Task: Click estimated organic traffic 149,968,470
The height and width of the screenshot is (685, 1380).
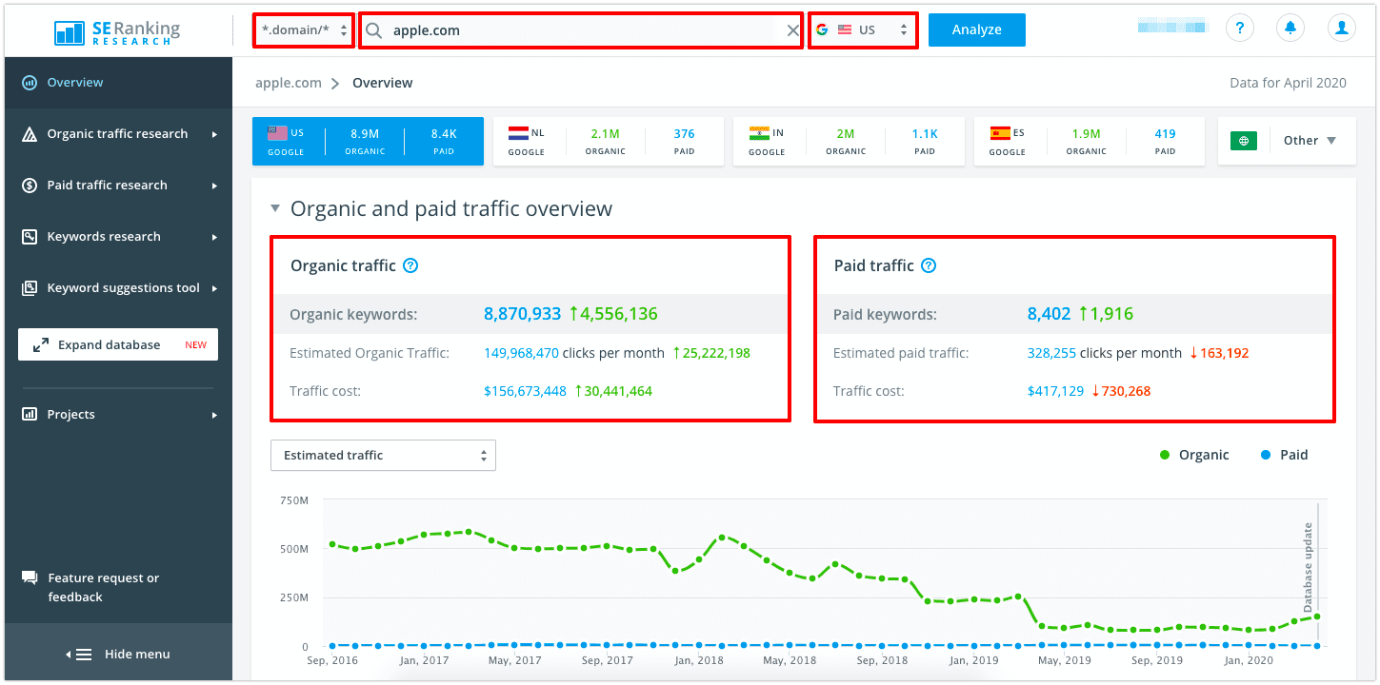Action: [521, 353]
